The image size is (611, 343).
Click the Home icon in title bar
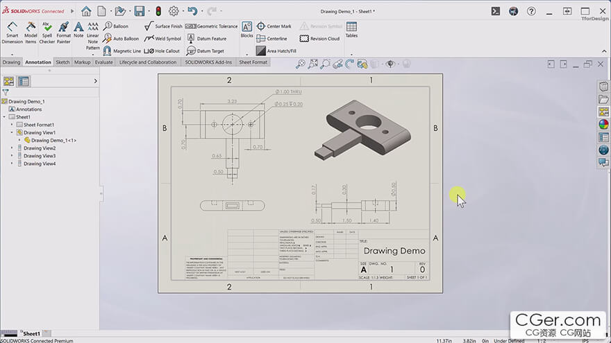pos(86,11)
